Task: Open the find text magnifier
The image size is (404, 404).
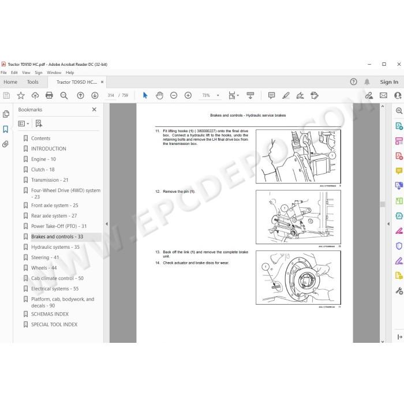Action: tap(64, 96)
